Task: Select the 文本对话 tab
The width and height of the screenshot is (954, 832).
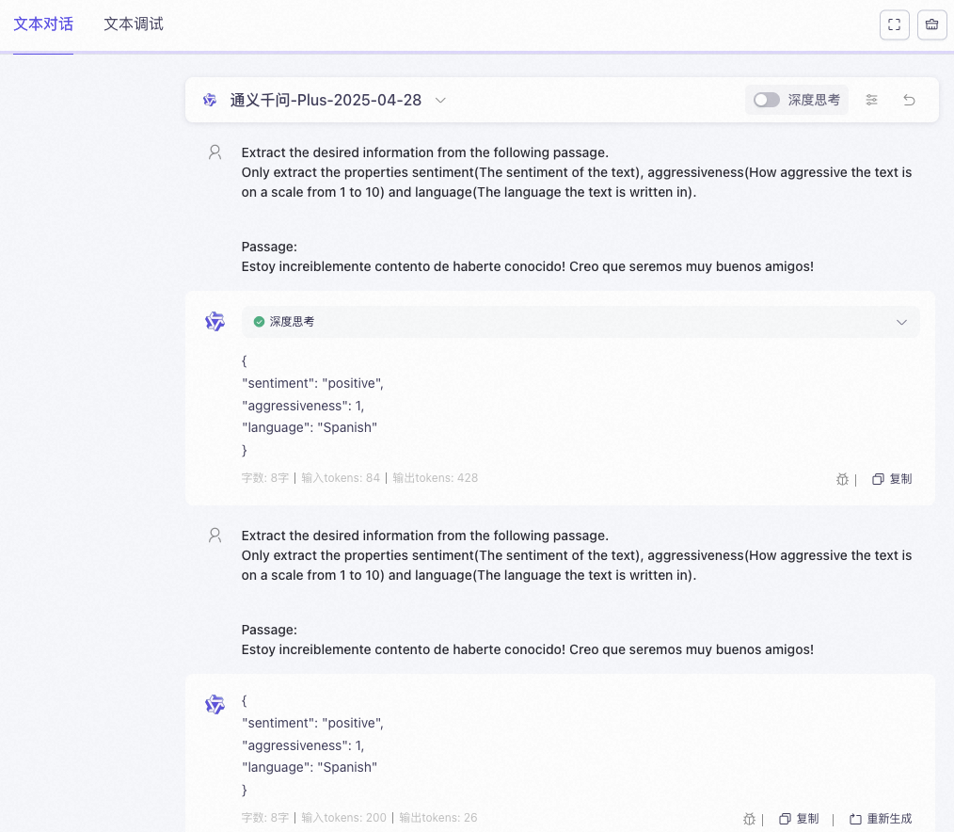Action: pos(43,24)
